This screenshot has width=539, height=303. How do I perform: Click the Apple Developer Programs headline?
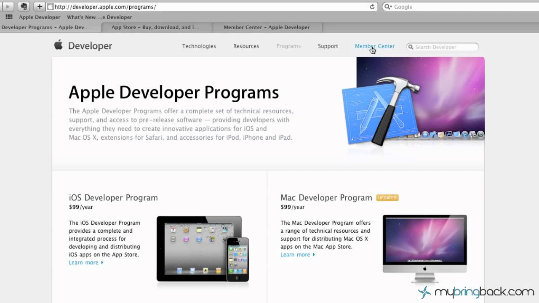point(174,93)
